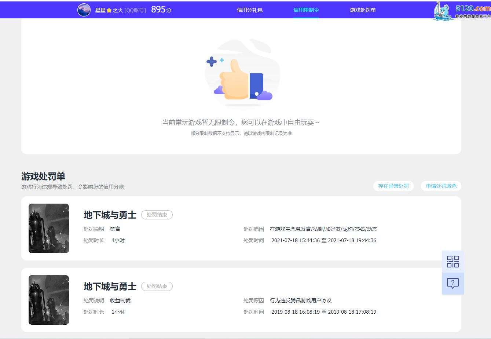The height and width of the screenshot is (339, 491).
Task: Click the text 禁言
Action: click(115, 229)
